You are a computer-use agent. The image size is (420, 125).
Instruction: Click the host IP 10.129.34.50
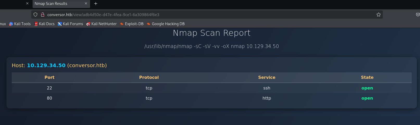coord(46,65)
